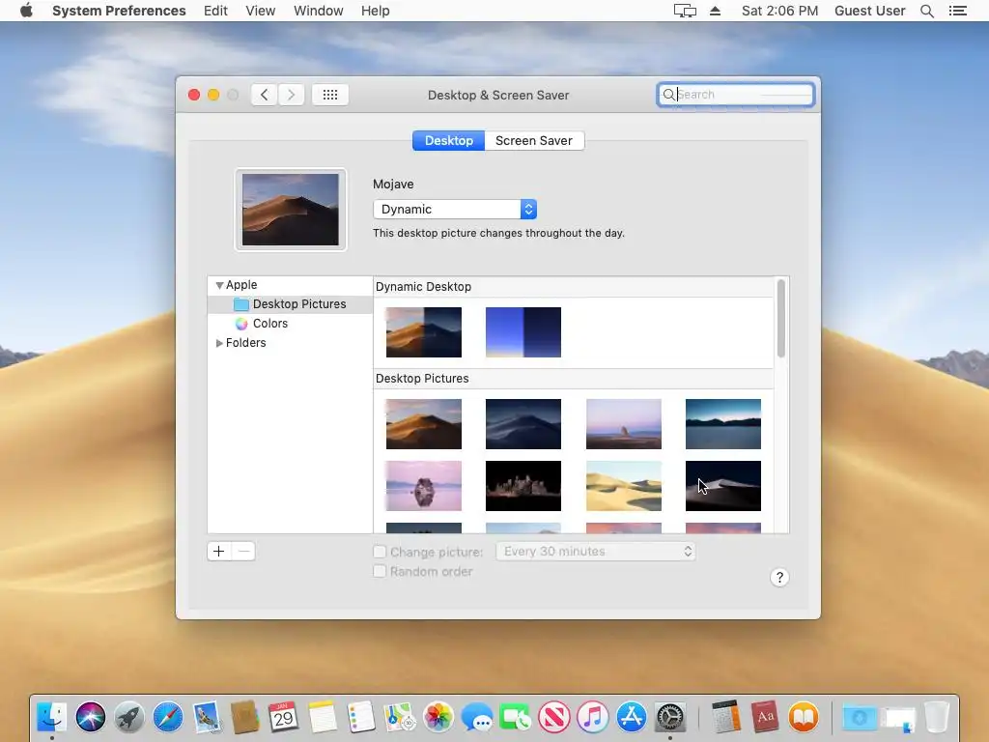The image size is (989, 742).
Task: Expand the Folders disclosure triangle
Action: (219, 343)
